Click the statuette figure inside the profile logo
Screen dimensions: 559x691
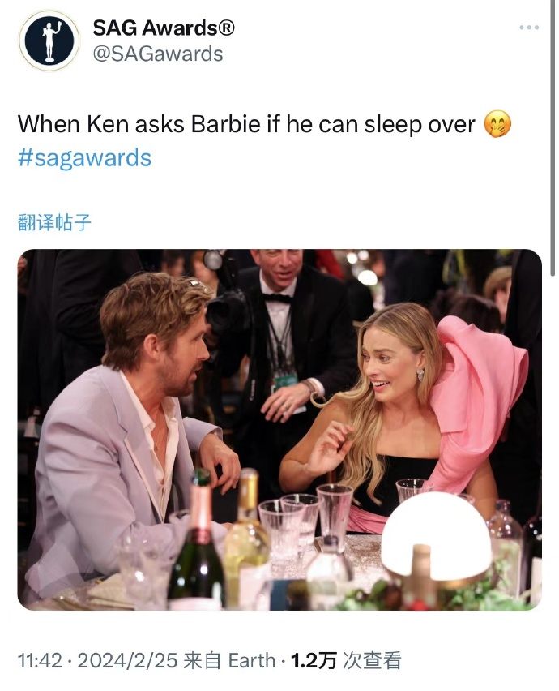(49, 41)
